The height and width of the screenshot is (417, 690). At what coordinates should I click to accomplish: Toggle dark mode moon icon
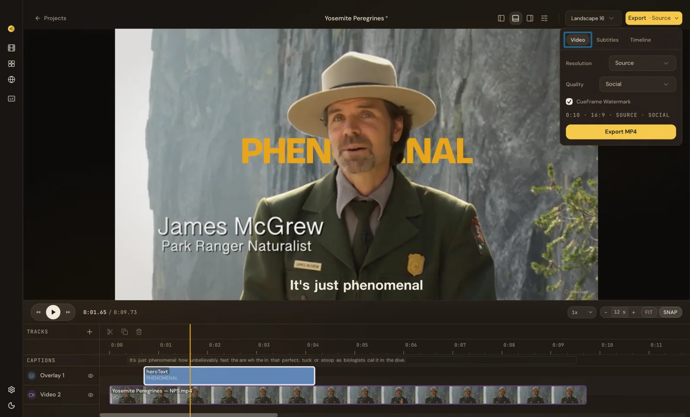tap(12, 405)
